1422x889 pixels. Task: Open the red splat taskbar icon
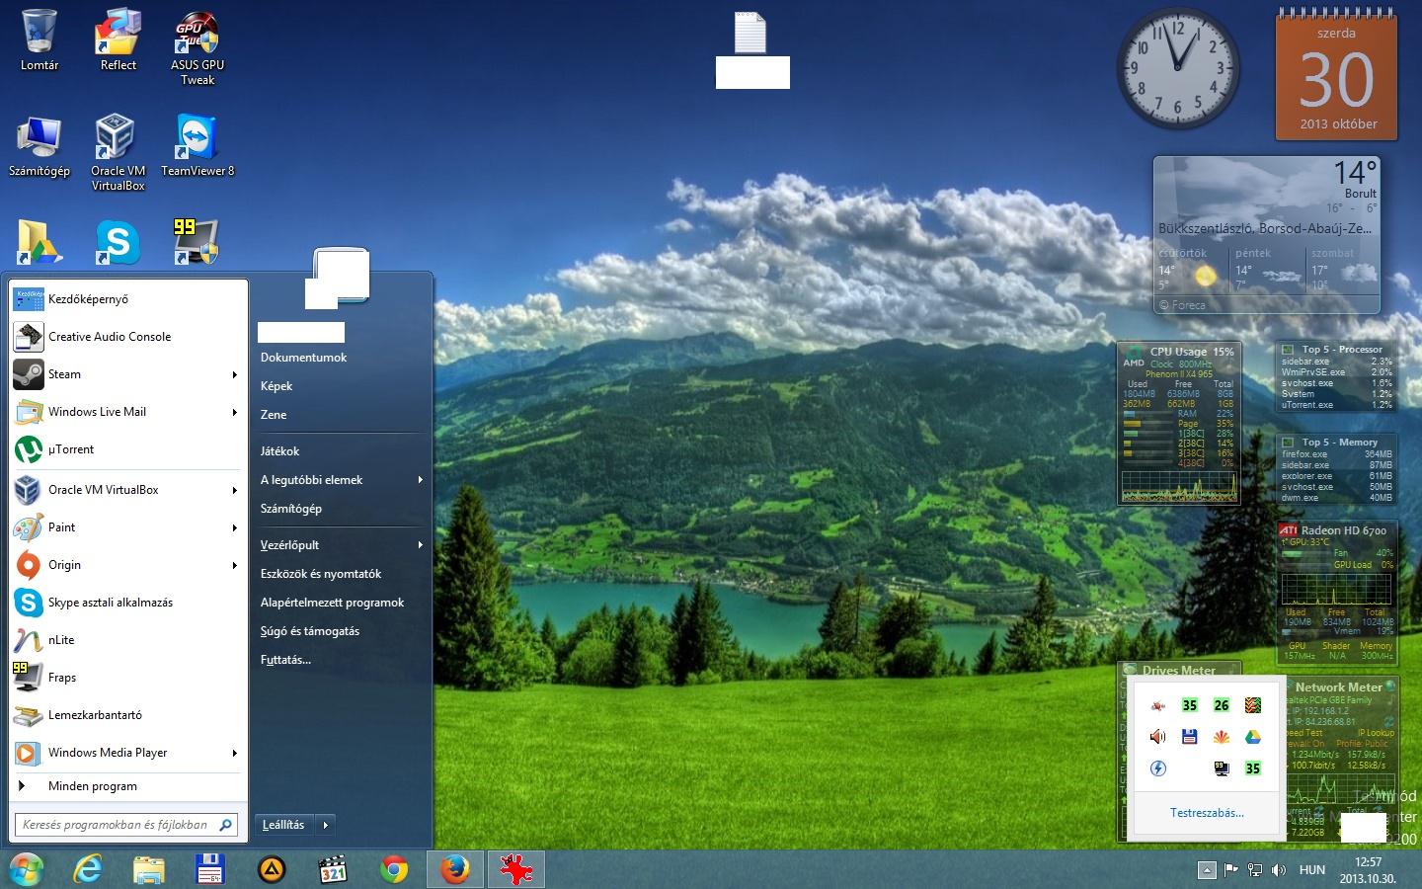pos(516,869)
